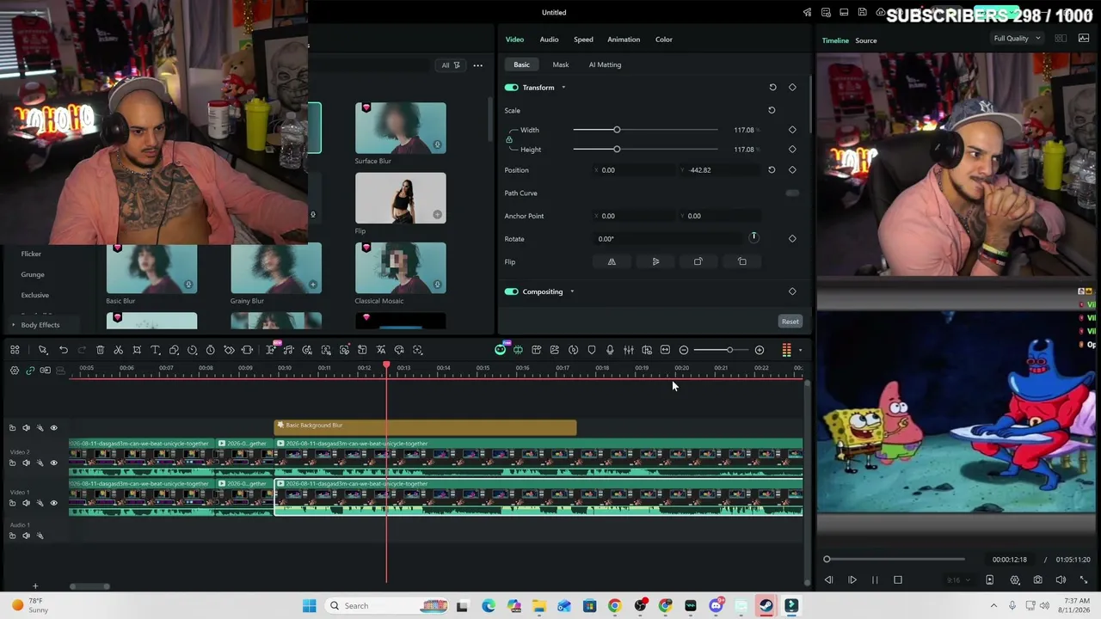Select the Flicker effects category
This screenshot has height=619, width=1101.
pos(31,254)
